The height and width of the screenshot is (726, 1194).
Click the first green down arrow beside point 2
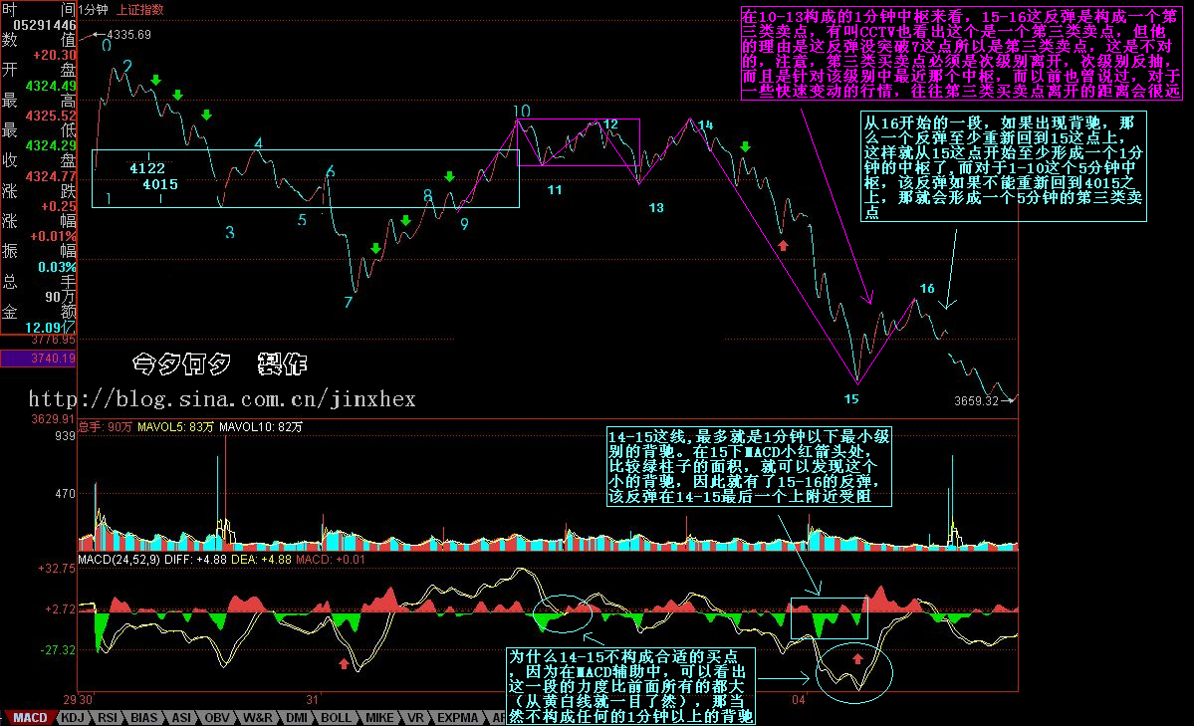tap(155, 79)
